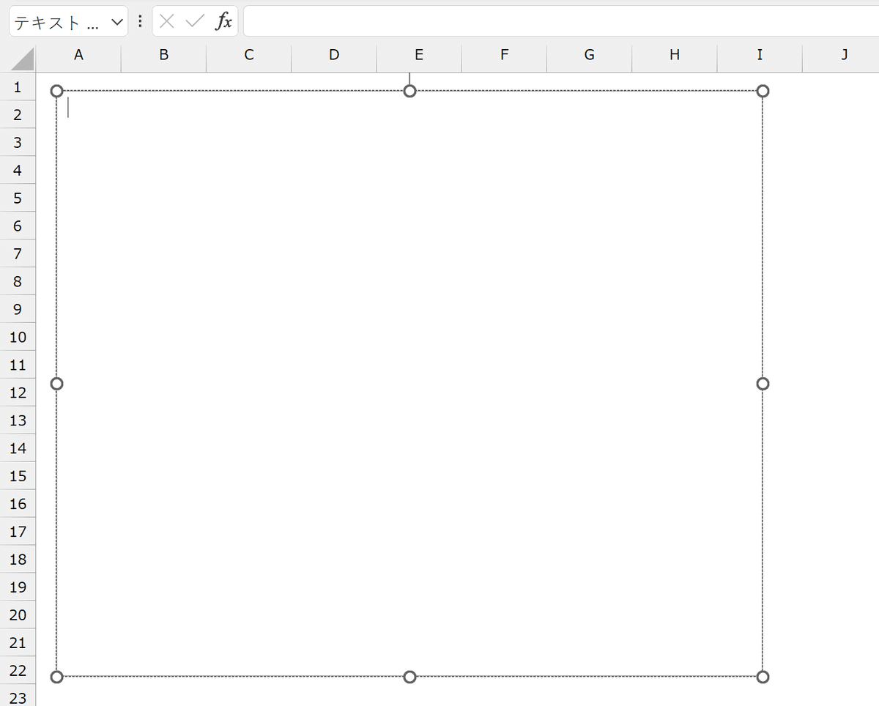This screenshot has height=706, width=879.
Task: Select row 4 header
Action: pyautogui.click(x=18, y=171)
